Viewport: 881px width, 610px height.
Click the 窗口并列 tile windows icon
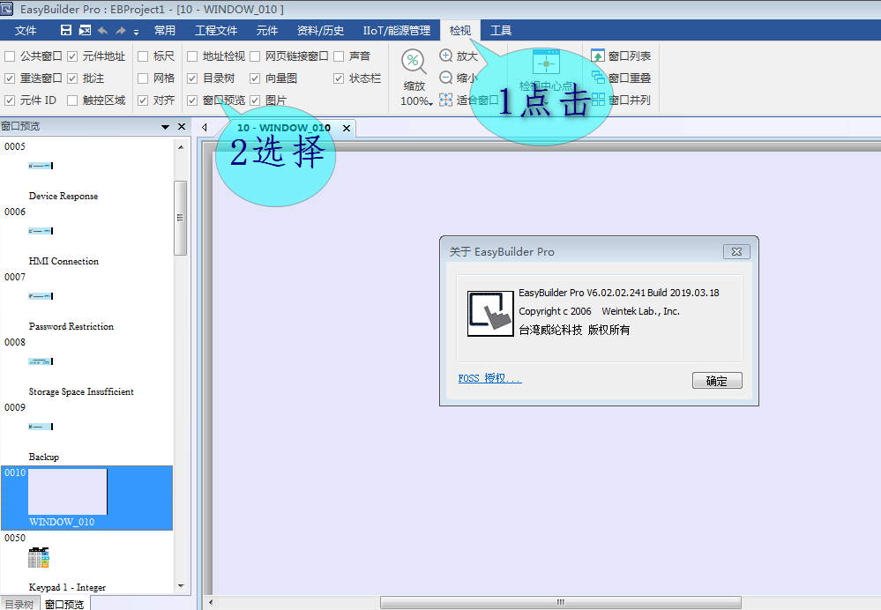click(x=598, y=100)
